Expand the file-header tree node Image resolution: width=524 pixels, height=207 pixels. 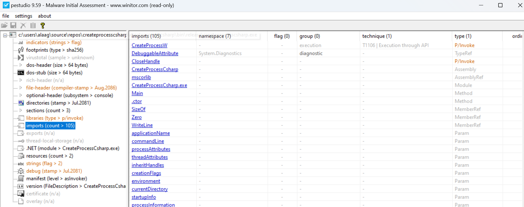(21, 88)
